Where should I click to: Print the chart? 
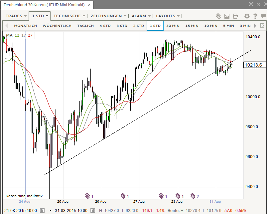coord(235,16)
